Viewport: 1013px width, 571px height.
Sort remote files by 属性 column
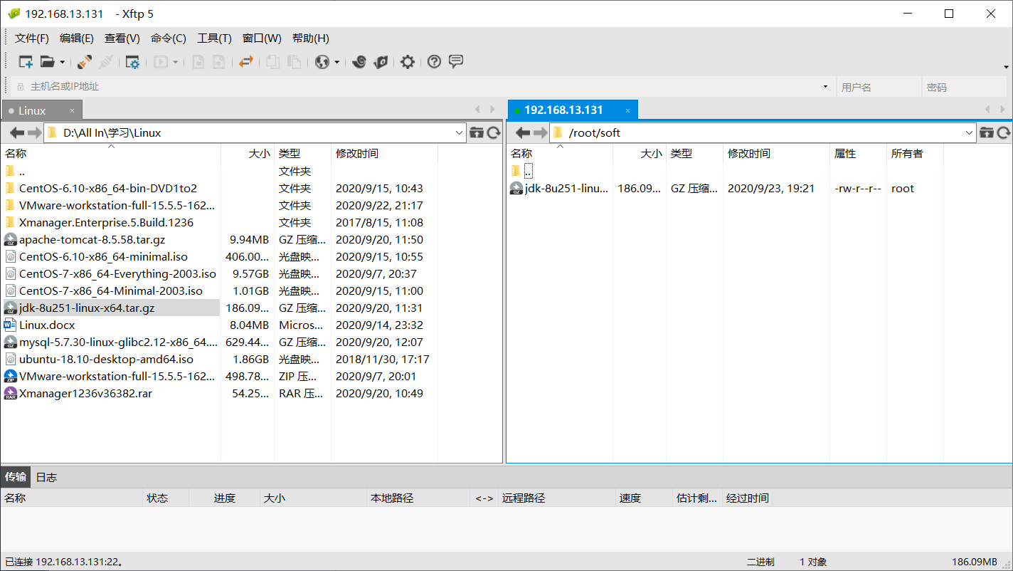pyautogui.click(x=858, y=154)
